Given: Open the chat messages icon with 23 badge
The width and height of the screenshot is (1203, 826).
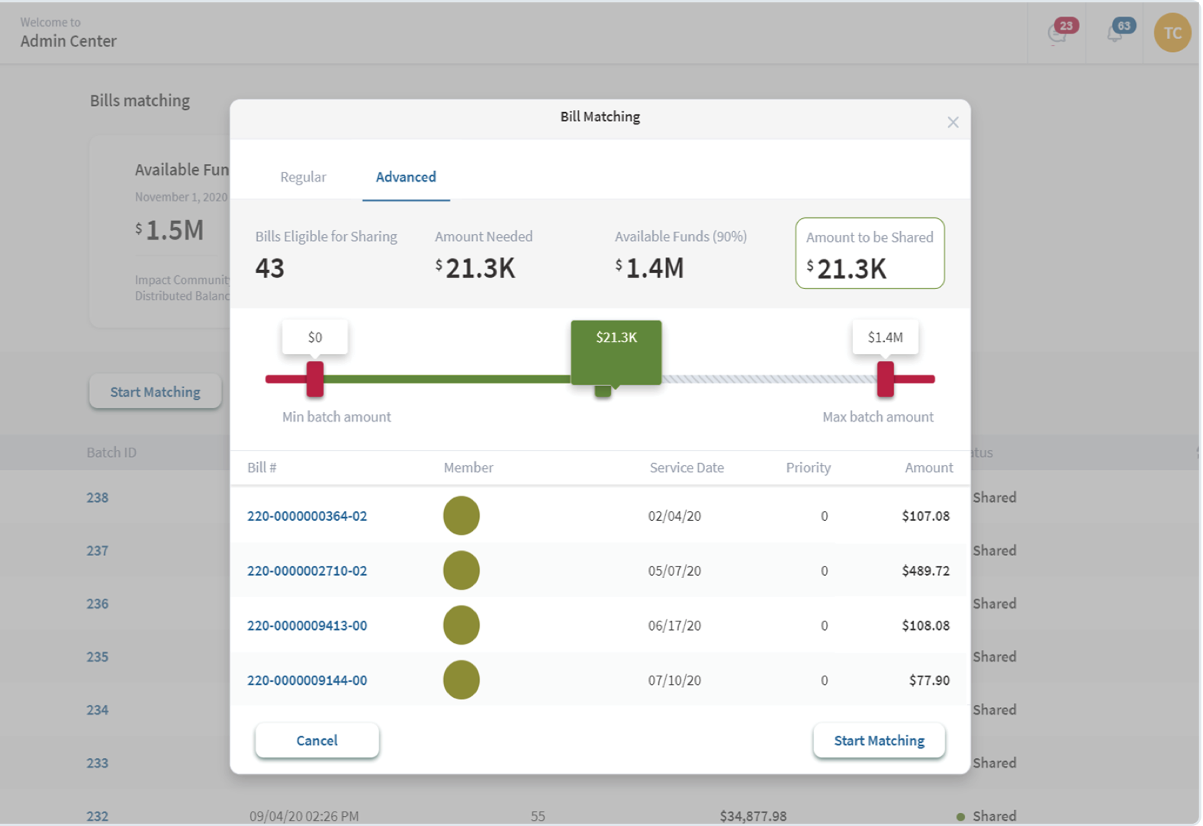Looking at the screenshot, I should point(1060,31).
